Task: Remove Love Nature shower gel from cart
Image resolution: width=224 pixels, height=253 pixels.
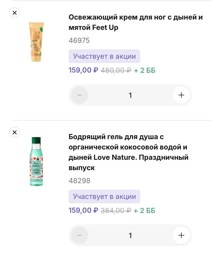Action: click(x=14, y=132)
